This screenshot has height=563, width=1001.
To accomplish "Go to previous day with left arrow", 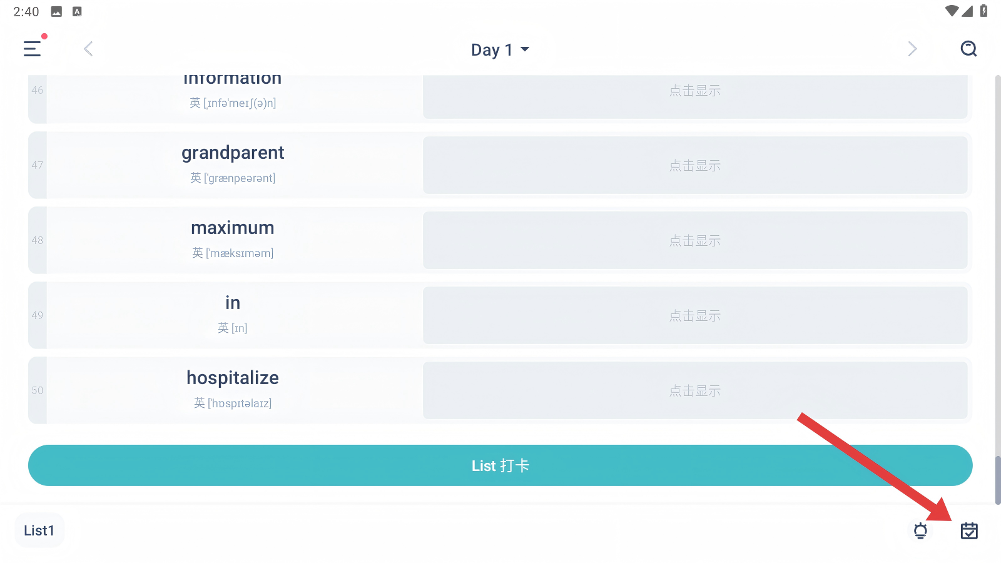I will (x=88, y=49).
